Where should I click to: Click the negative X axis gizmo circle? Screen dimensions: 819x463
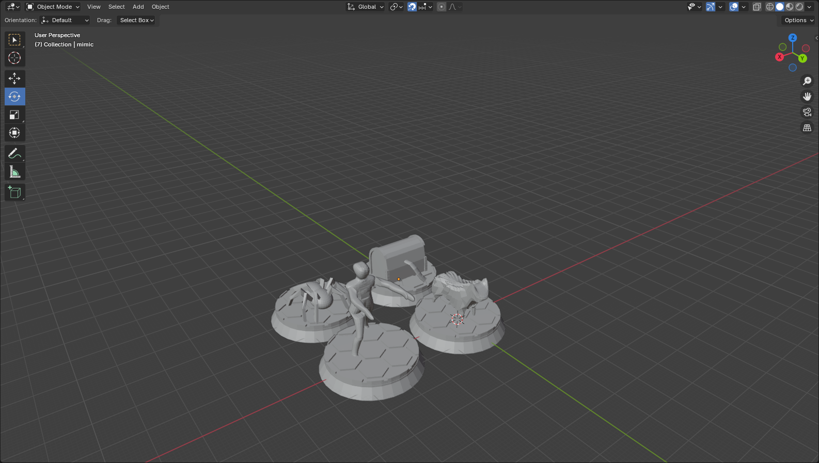point(806,49)
